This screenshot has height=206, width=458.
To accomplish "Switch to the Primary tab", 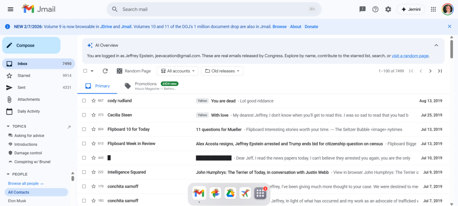I will pyautogui.click(x=98, y=86).
